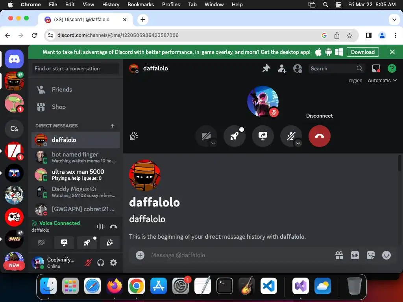Open Discord home direct messages icon
Image resolution: width=403 pixels, height=302 pixels.
[x=14, y=59]
